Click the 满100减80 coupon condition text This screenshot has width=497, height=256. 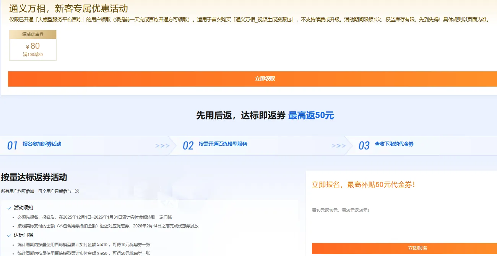click(32, 55)
